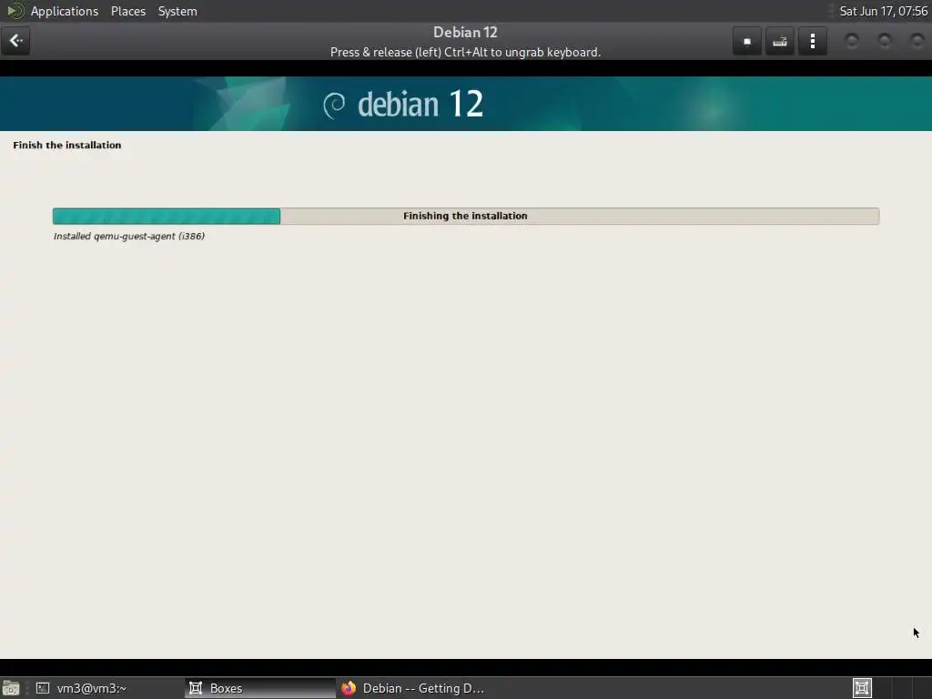Viewport: 932px width, 699px height.
Task: Open the Places menu
Action: click(127, 11)
